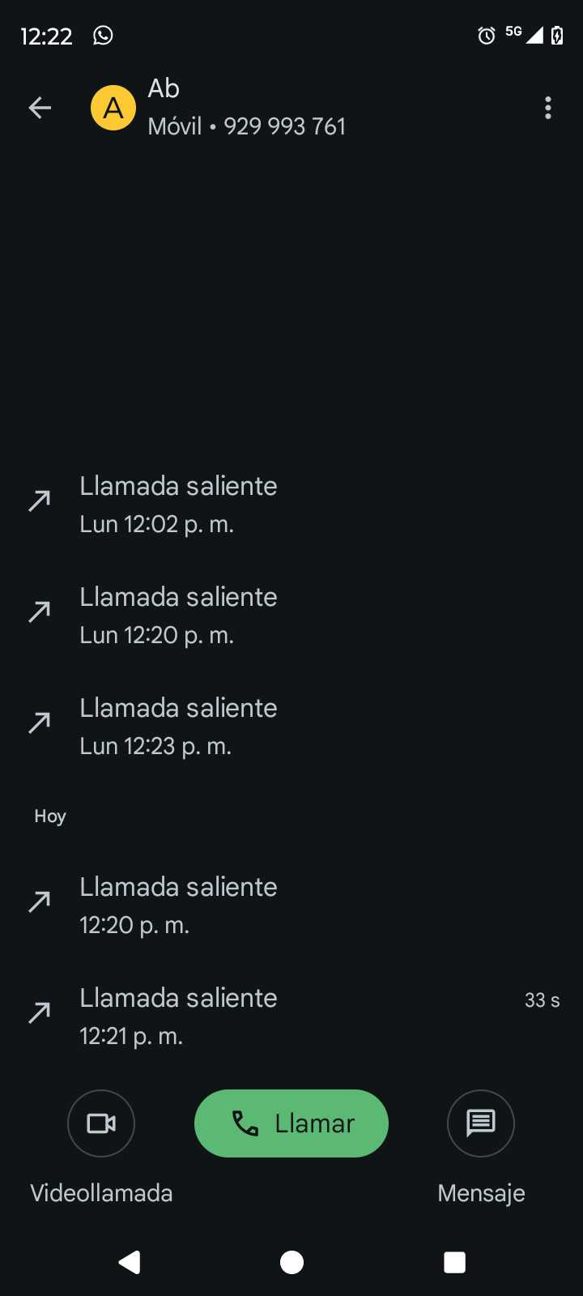Tap the alarm icon in status bar

pyautogui.click(x=486, y=36)
